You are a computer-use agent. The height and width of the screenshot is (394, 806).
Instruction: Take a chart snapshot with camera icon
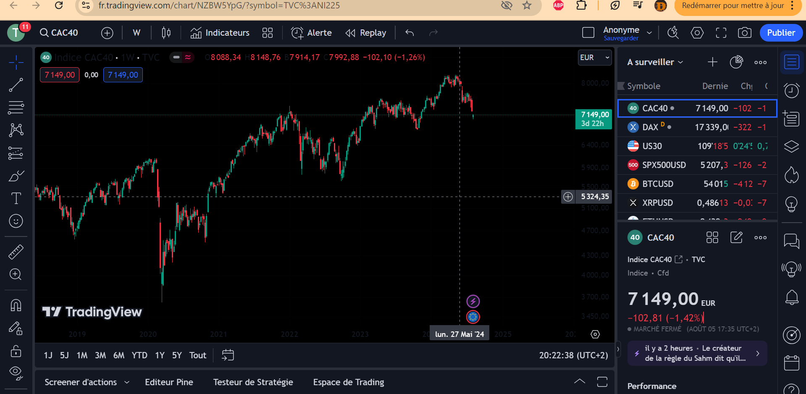(x=745, y=33)
